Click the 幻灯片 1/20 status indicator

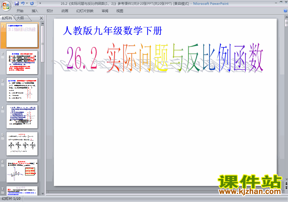click(x=11, y=199)
